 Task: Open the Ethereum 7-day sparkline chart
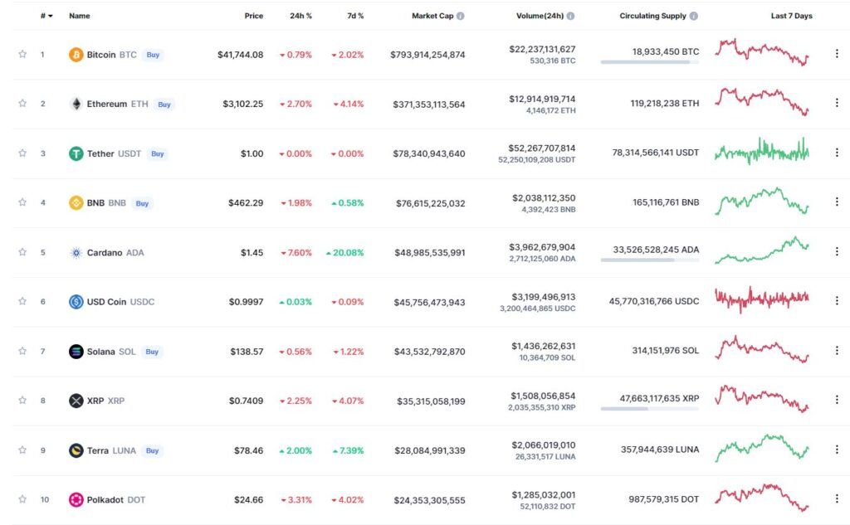762,101
